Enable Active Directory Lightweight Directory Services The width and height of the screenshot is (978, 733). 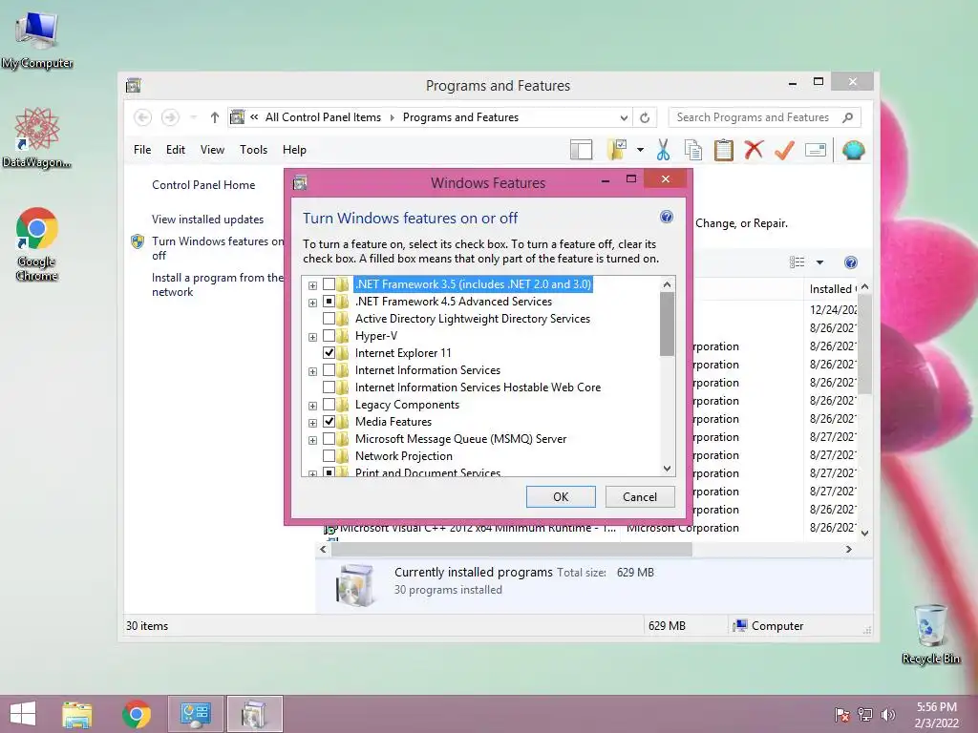(x=329, y=319)
